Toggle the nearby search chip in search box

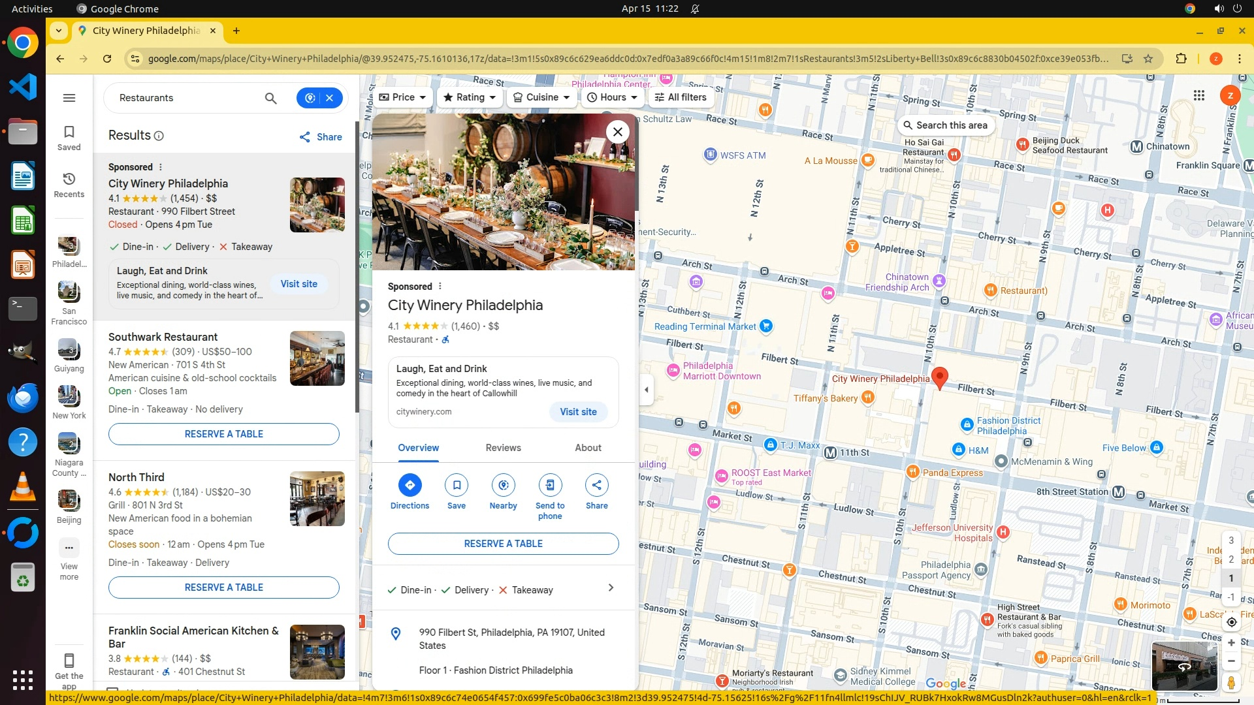coord(310,98)
